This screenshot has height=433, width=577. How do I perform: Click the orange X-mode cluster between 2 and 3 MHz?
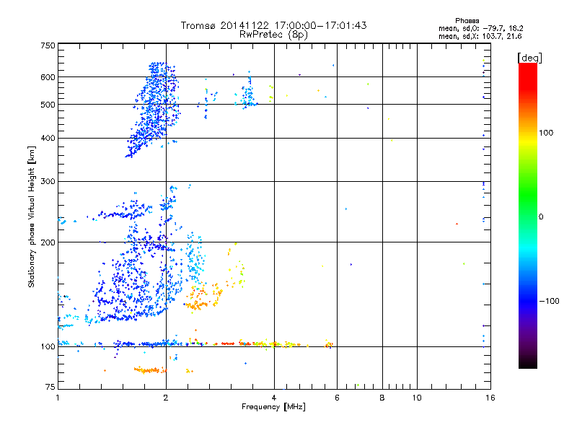click(203, 297)
